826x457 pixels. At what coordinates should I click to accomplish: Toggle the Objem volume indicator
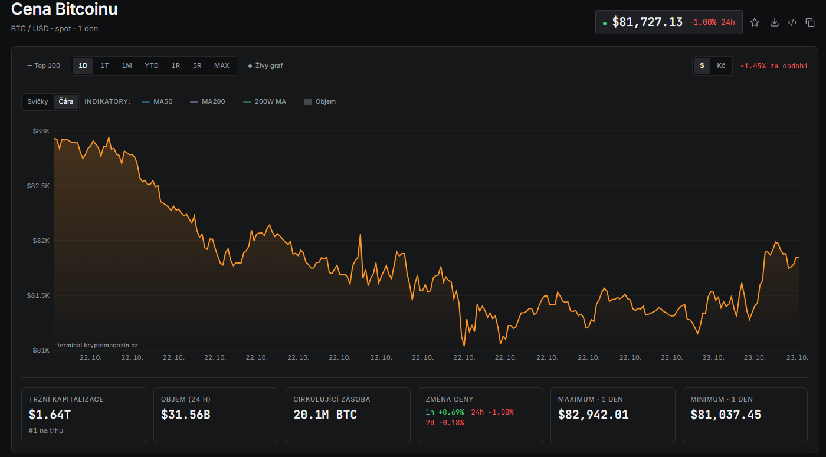click(320, 101)
